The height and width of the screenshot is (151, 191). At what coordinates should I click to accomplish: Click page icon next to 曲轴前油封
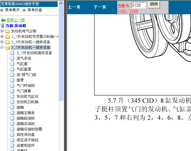(12, 118)
